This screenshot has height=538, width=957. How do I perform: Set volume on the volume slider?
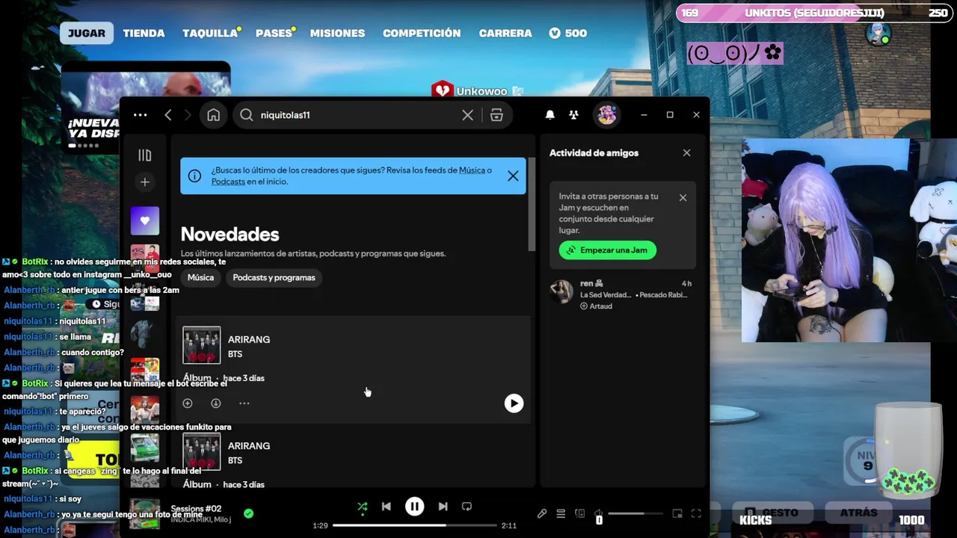(x=637, y=513)
